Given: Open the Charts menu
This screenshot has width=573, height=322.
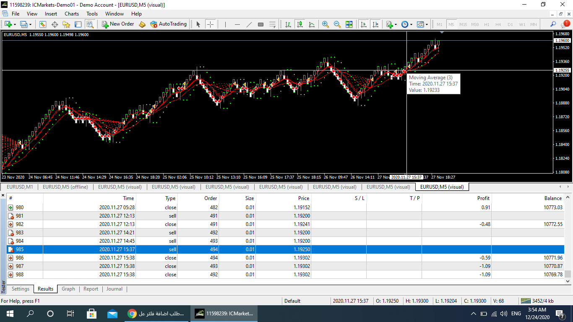Looking at the screenshot, I should point(72,14).
